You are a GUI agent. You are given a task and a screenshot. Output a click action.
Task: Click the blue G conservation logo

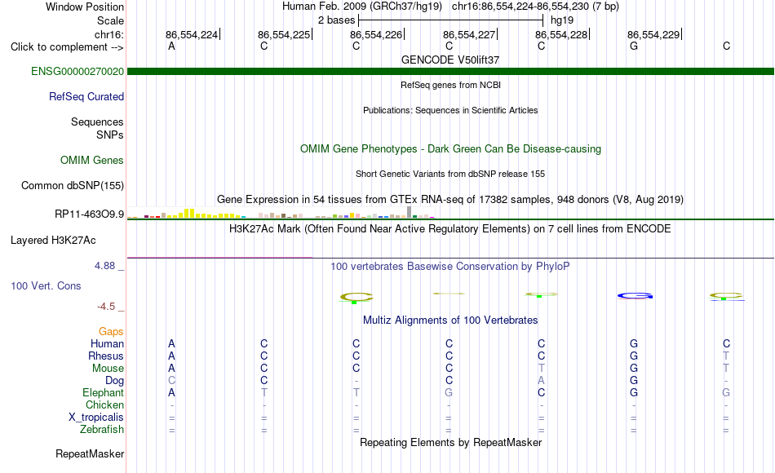(x=635, y=296)
